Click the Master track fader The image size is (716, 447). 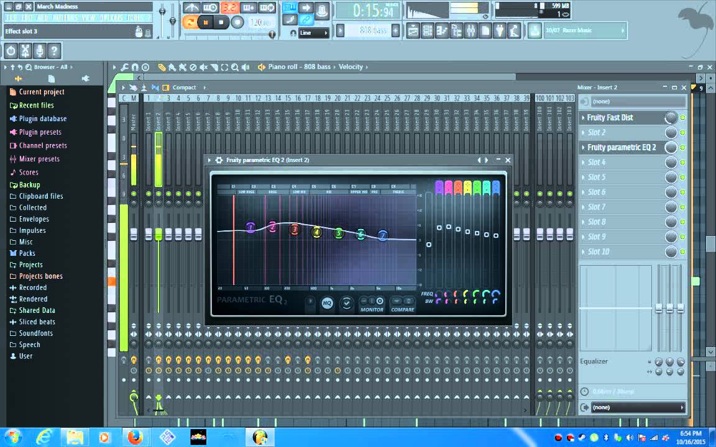134,234
